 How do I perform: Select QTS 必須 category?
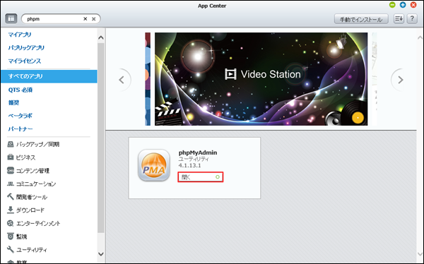coord(20,90)
